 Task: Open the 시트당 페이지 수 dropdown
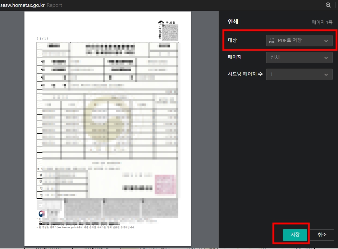coord(299,74)
